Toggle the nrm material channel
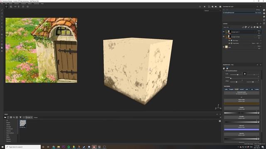The height and width of the screenshot is (149, 266). [x=247, y=89]
